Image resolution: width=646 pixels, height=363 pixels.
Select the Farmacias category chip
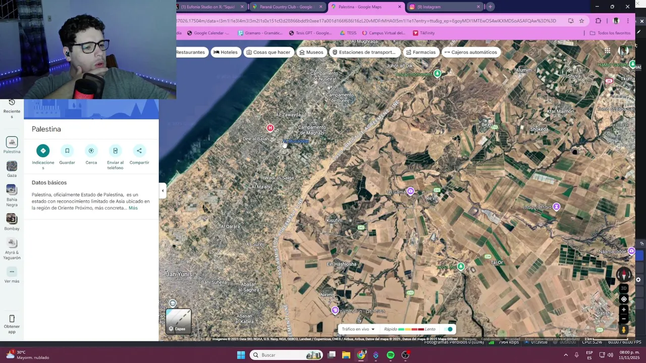[x=421, y=52]
